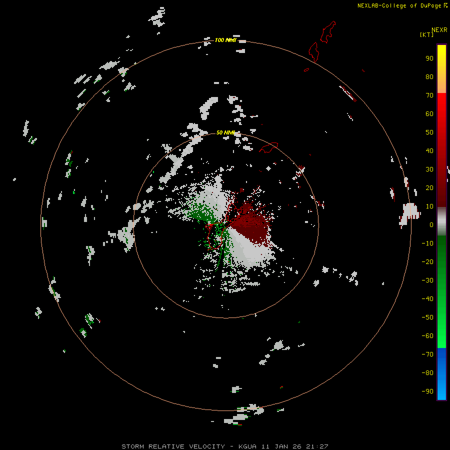This screenshot has height=450, width=450.
Task: Select the 80 knot scale label
Action: coord(429,76)
